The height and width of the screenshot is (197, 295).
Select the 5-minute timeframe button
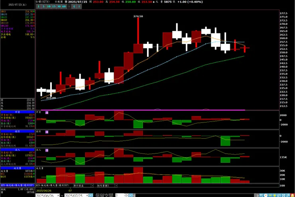tap(43, 6)
